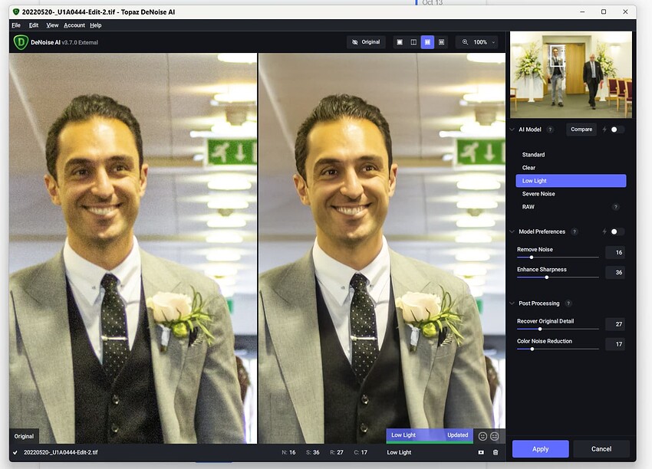Click the S: 36 status value
652x469 pixels.
(x=313, y=452)
